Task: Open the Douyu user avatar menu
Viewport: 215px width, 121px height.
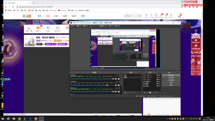Action: 179,16
